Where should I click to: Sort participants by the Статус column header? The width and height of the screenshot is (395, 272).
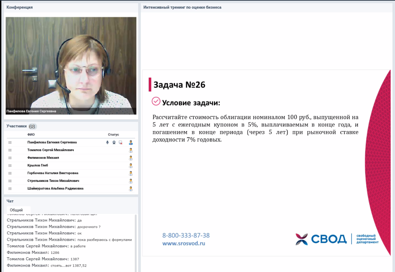tap(113, 134)
